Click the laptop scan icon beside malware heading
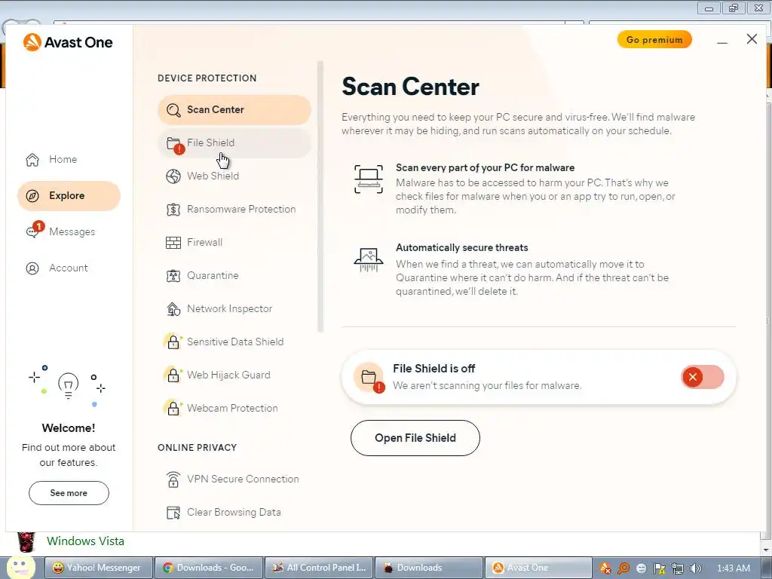This screenshot has height=579, width=772. coord(369,179)
